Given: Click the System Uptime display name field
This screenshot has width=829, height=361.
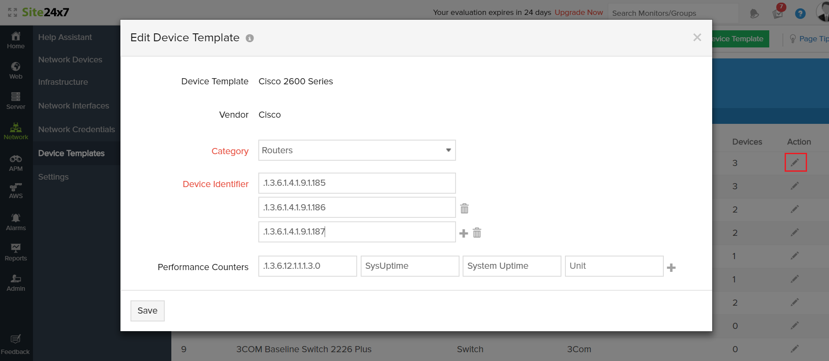Looking at the screenshot, I should coord(512,266).
